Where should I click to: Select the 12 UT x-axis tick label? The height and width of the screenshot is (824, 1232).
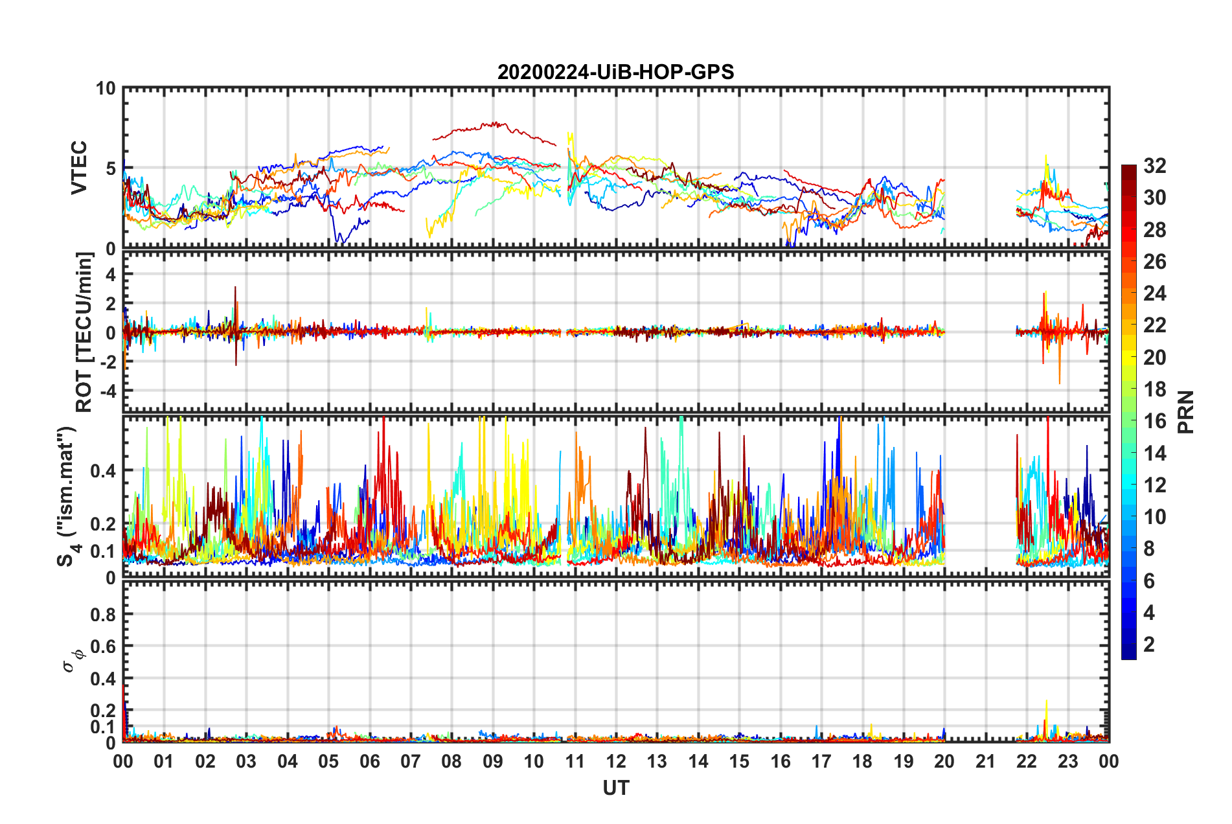[x=615, y=761]
